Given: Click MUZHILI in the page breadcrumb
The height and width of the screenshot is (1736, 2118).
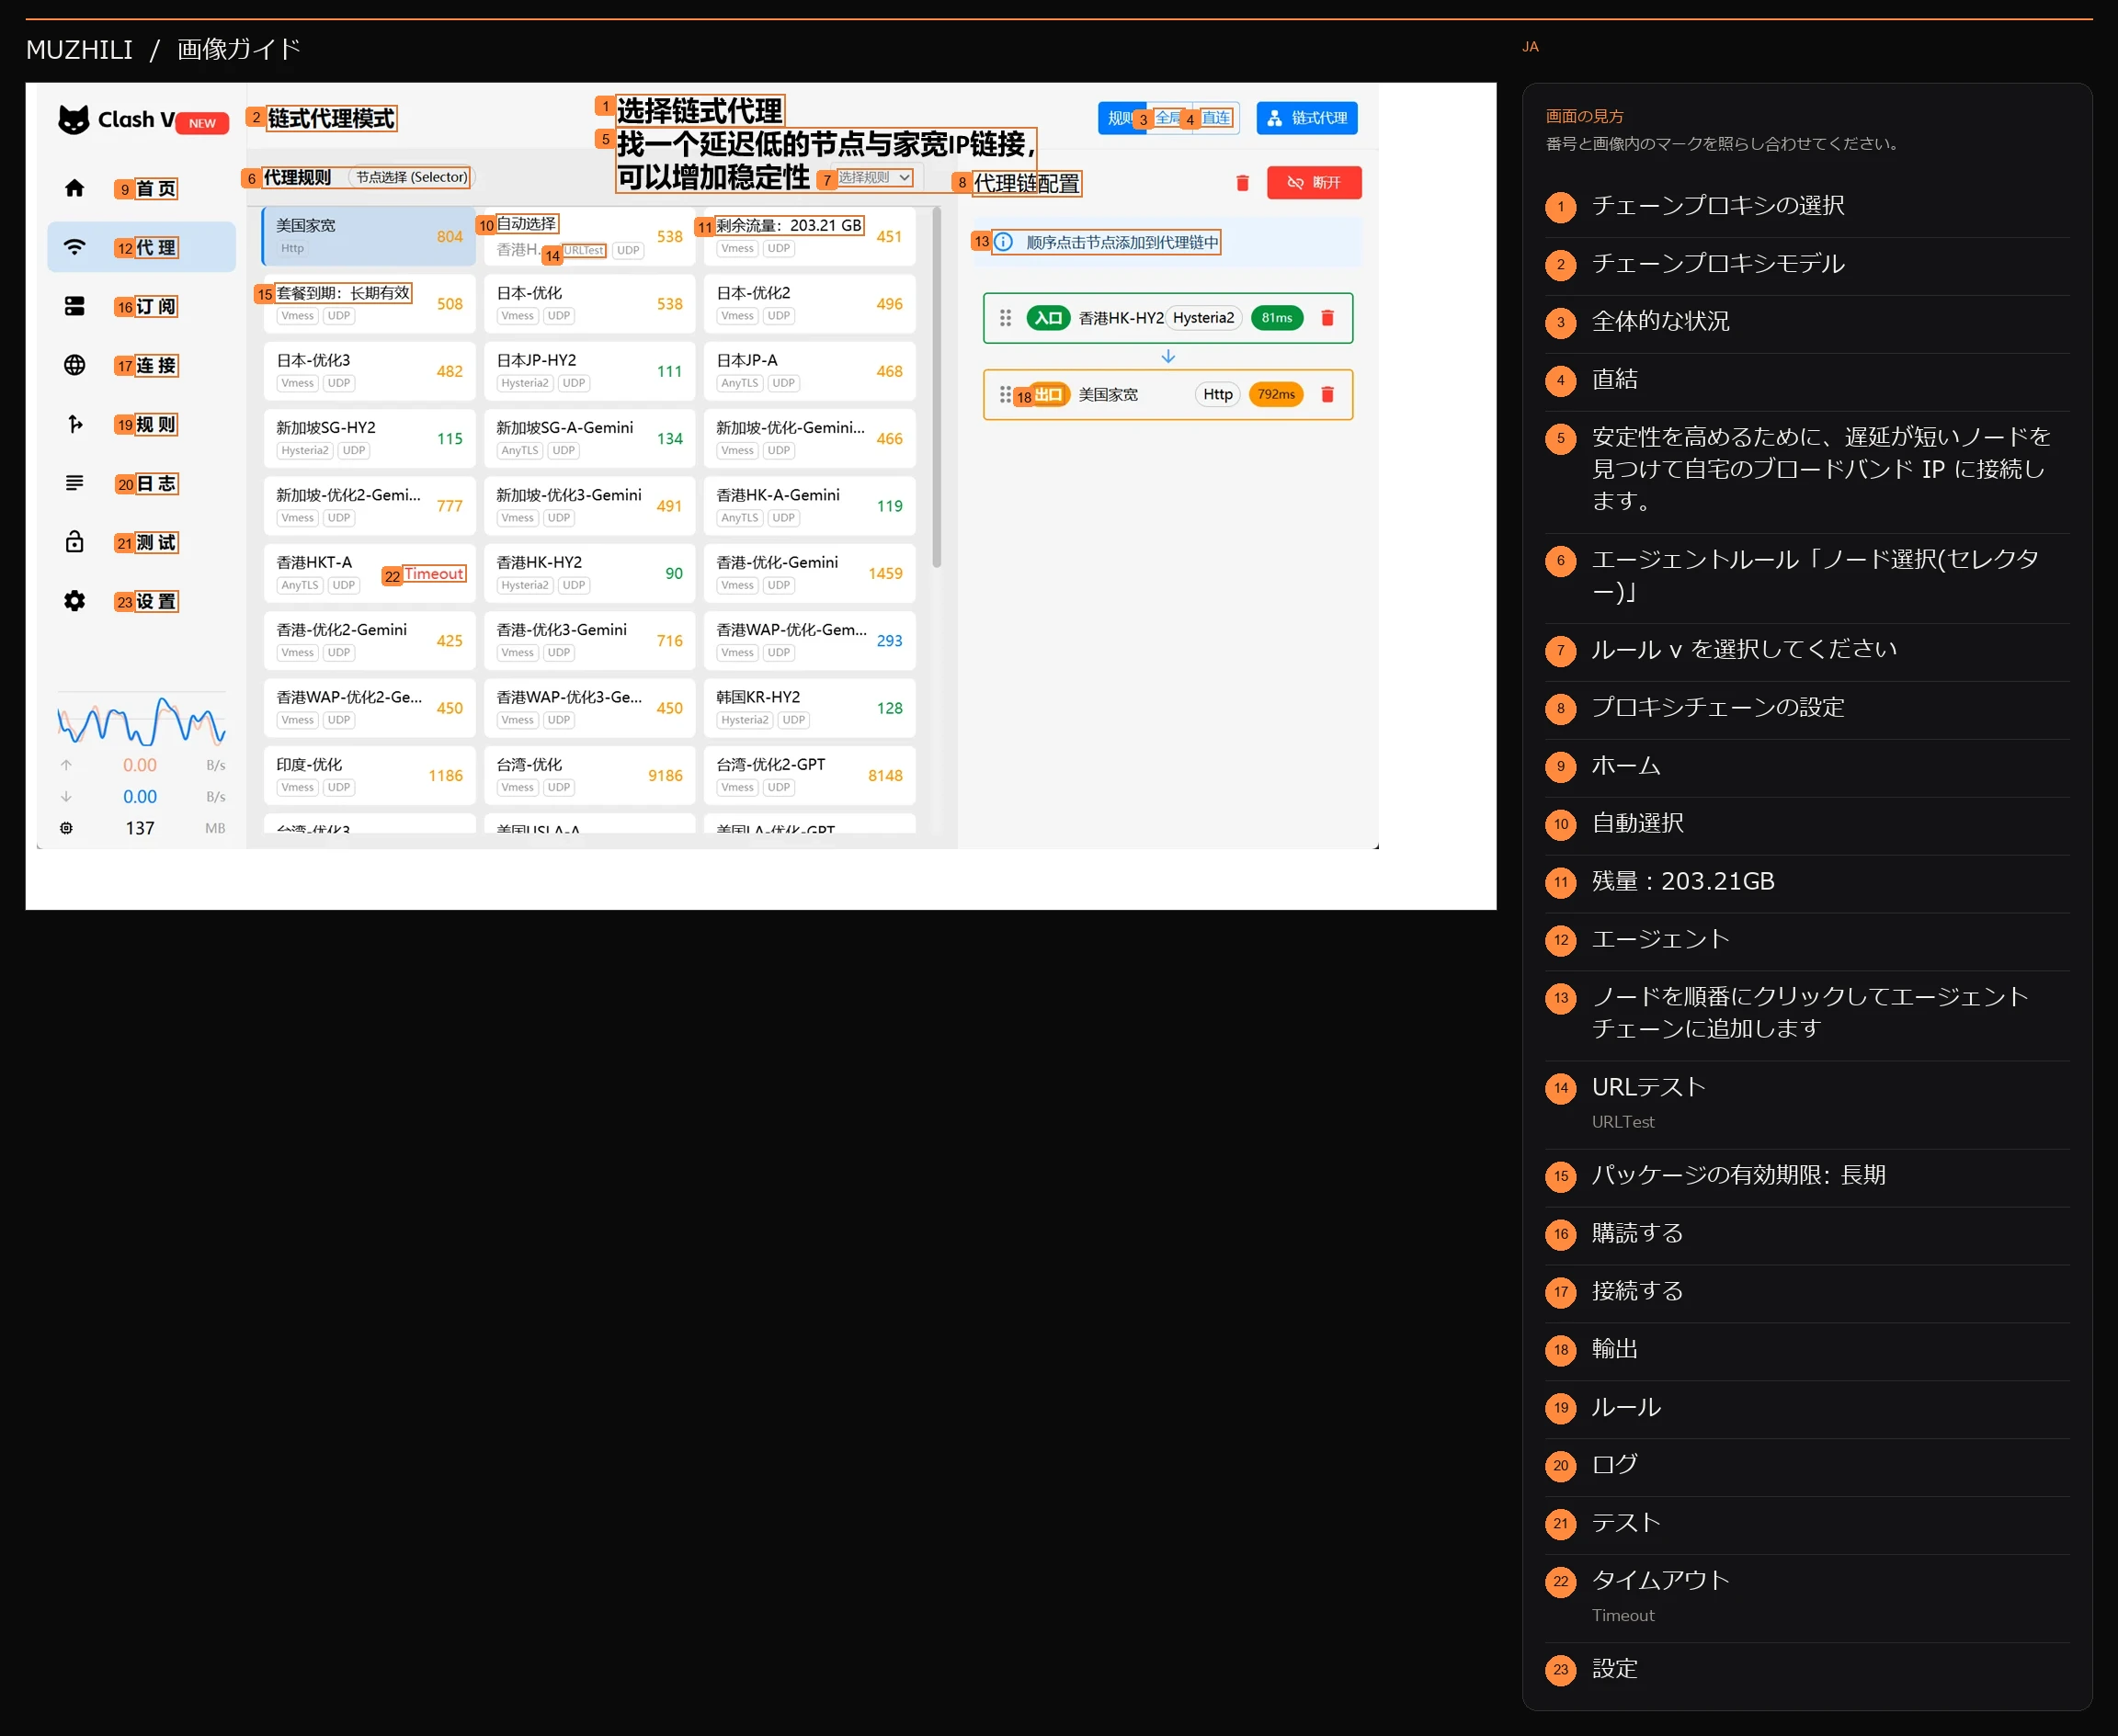Looking at the screenshot, I should coord(79,49).
